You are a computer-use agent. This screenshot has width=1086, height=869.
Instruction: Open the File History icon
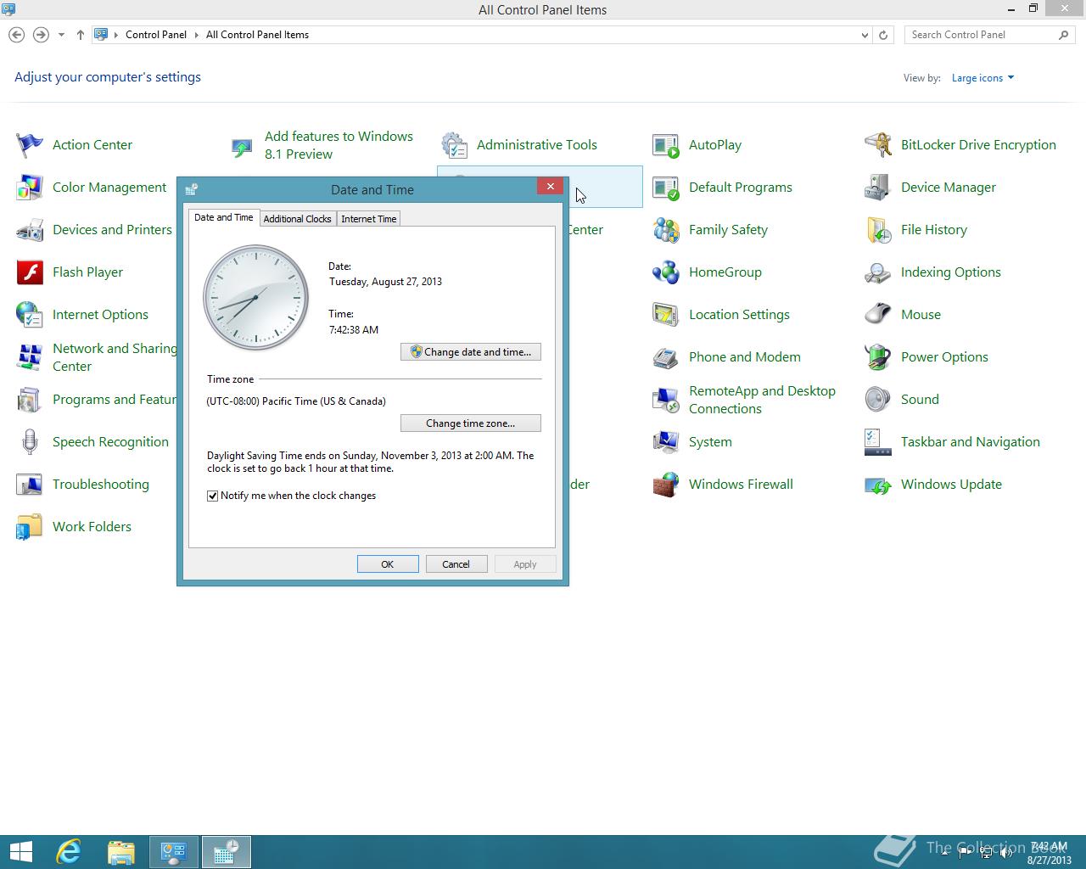(x=878, y=230)
